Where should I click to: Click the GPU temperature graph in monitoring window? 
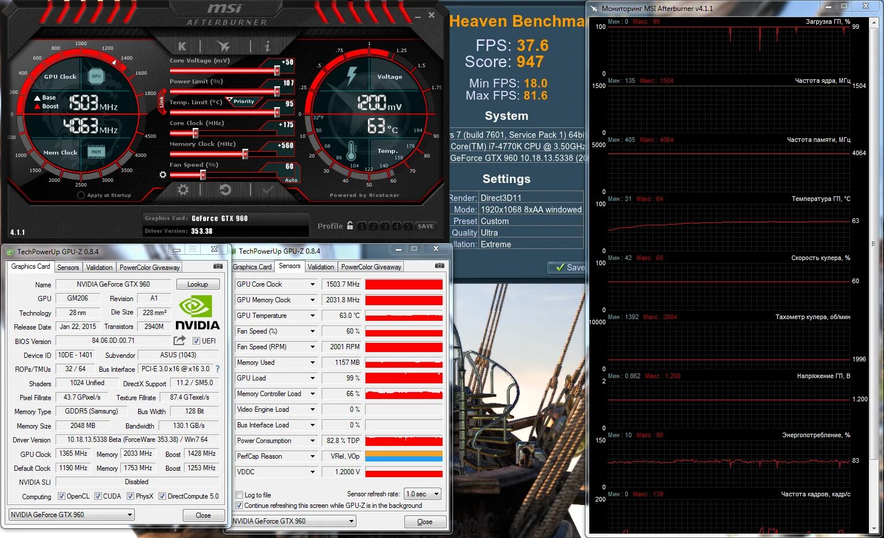(729, 227)
